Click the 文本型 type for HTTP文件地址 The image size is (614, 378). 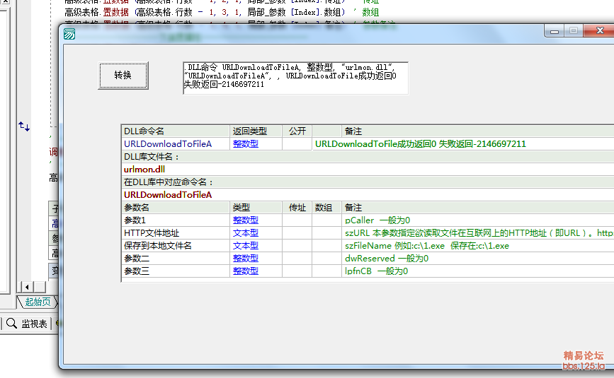pyautogui.click(x=246, y=233)
